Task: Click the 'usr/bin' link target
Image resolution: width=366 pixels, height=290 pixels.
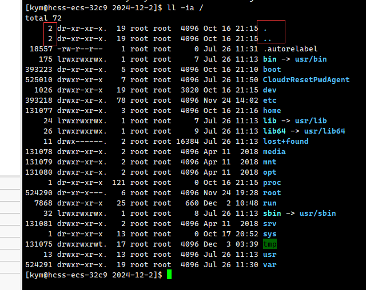Action: (x=311, y=59)
